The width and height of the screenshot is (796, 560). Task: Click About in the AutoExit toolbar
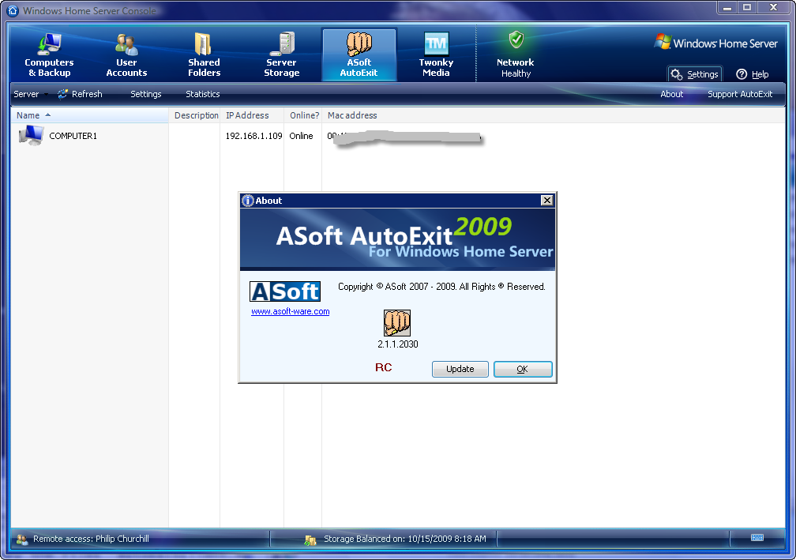click(x=671, y=94)
